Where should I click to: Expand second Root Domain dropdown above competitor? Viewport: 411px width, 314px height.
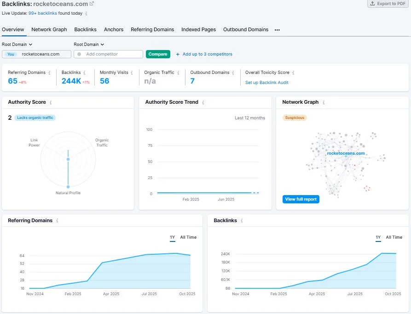click(89, 45)
